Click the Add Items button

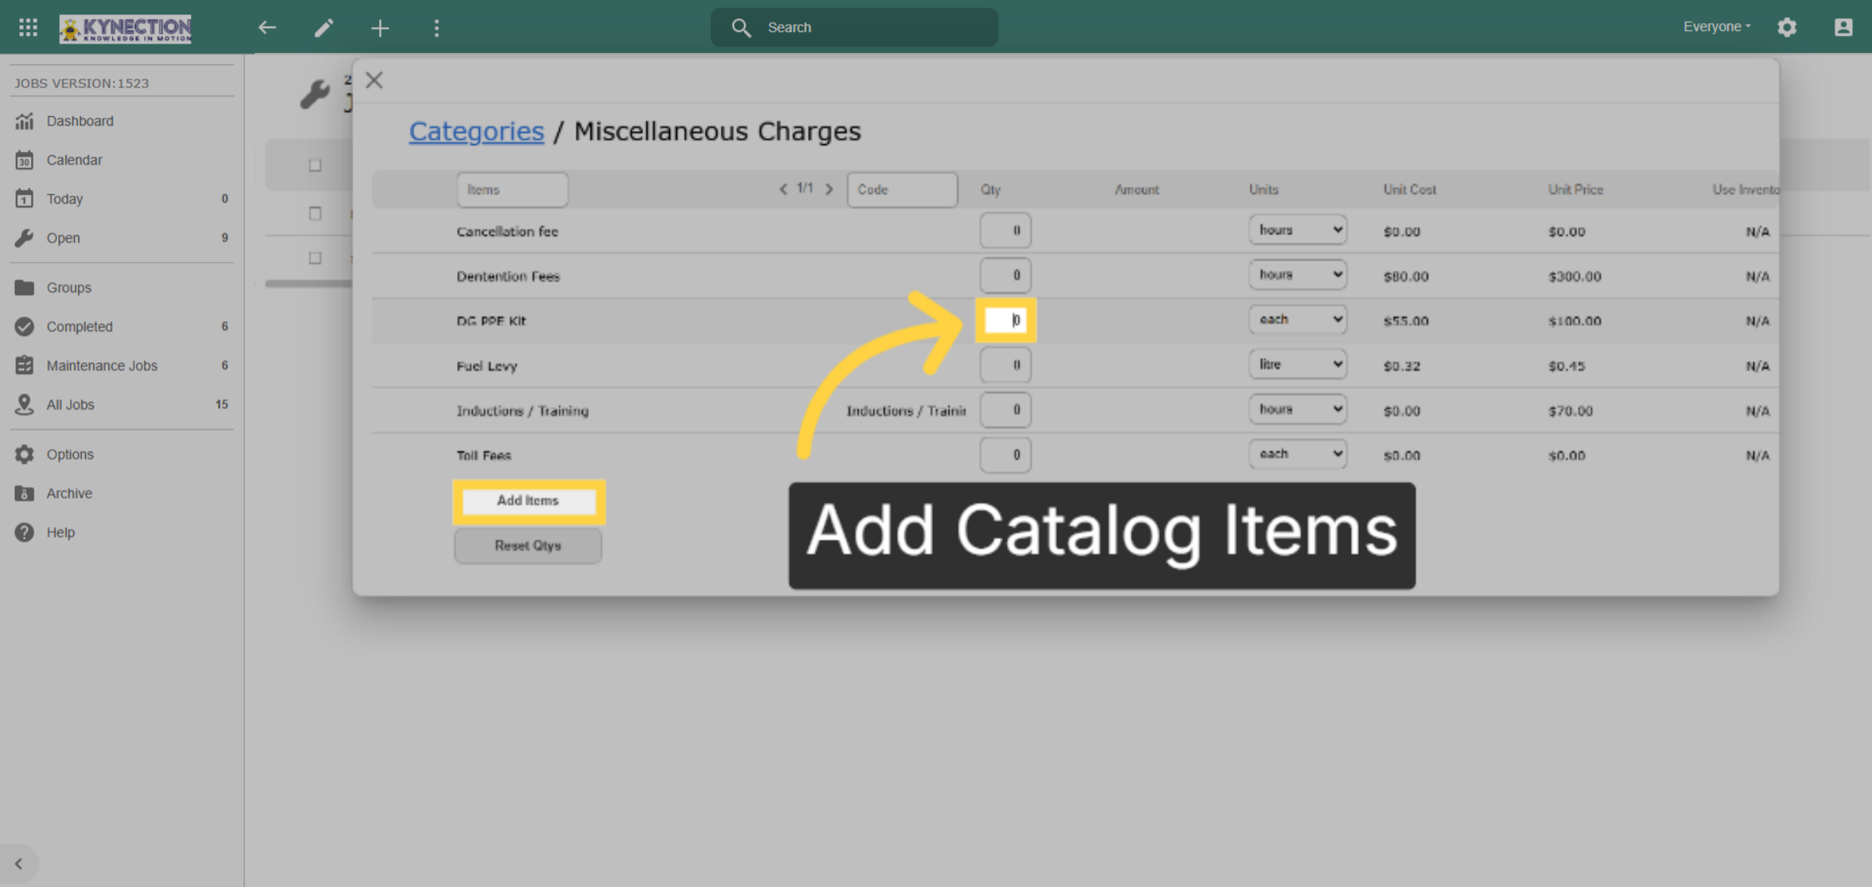point(528,500)
